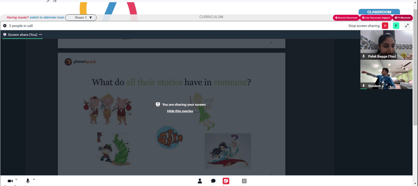Click switch to alternate room link
Screen dimensions: 418x186
pyautogui.click(x=47, y=18)
